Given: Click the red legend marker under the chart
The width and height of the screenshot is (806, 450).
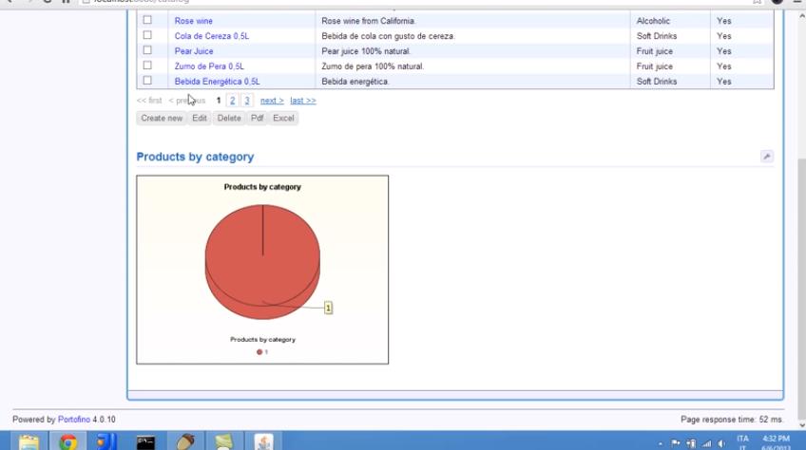Looking at the screenshot, I should (259, 352).
